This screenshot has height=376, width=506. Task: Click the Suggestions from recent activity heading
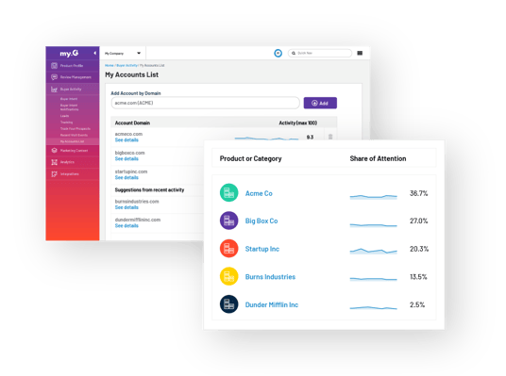coord(149,189)
